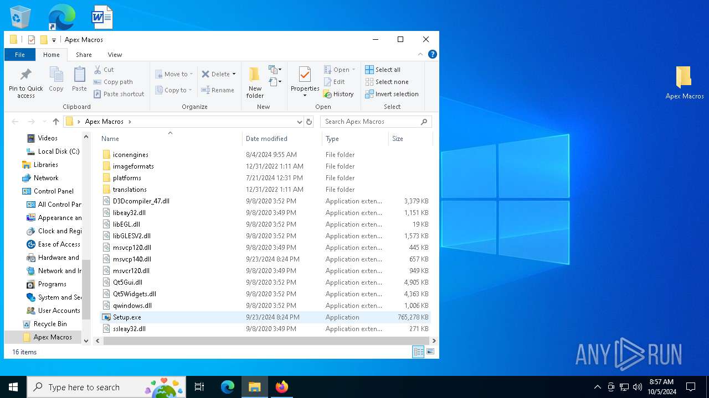
Task: Open the Copy to dropdown
Action: point(174,90)
